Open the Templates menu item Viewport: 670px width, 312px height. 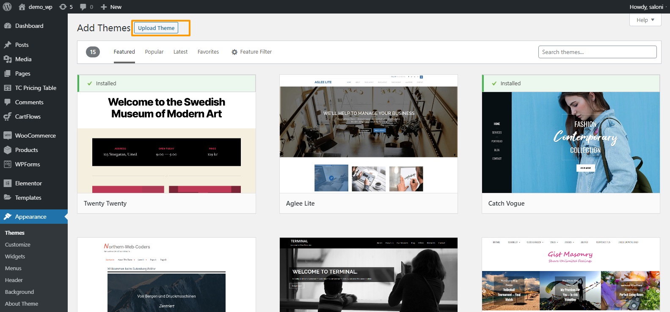click(34, 198)
